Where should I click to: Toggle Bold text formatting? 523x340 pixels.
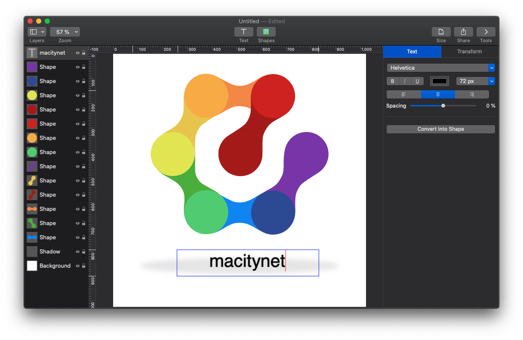click(392, 81)
